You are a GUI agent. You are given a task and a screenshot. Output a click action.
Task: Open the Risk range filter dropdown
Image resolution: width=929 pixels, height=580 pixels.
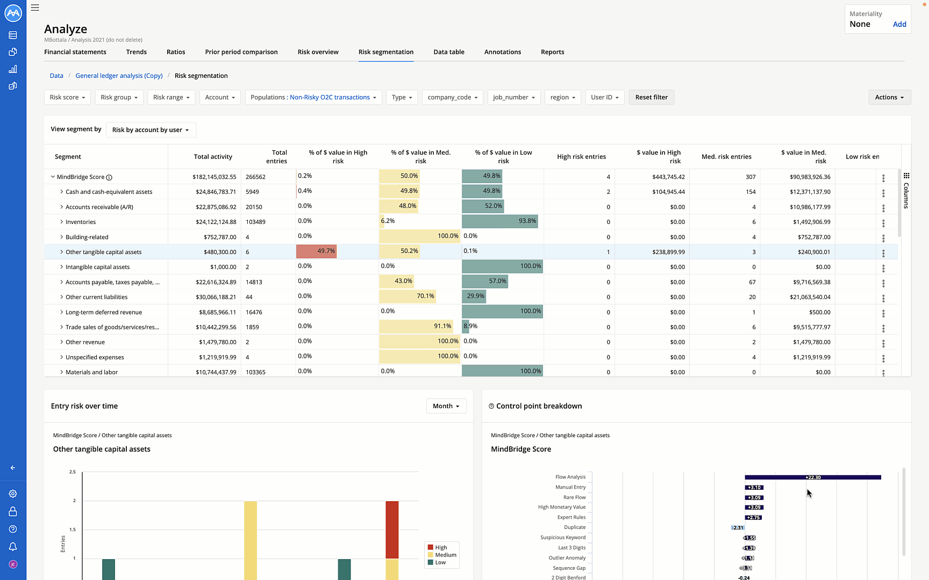[171, 97]
